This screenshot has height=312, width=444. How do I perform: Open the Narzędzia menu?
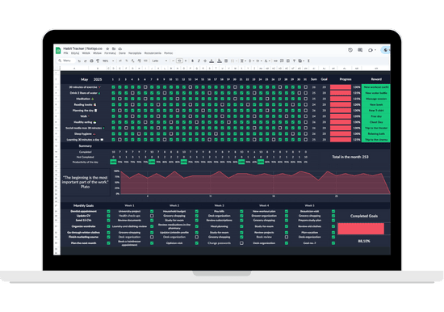click(x=135, y=53)
